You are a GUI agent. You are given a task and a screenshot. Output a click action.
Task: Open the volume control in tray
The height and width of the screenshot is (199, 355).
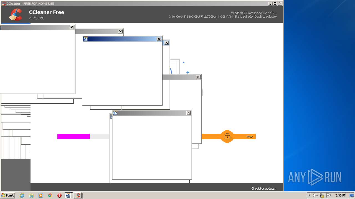[x=315, y=195]
